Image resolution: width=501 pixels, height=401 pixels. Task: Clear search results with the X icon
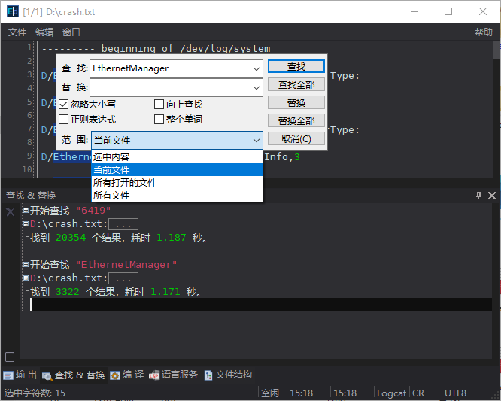[x=11, y=211]
